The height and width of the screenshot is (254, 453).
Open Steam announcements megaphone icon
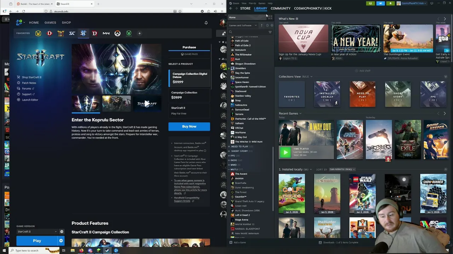click(x=380, y=3)
